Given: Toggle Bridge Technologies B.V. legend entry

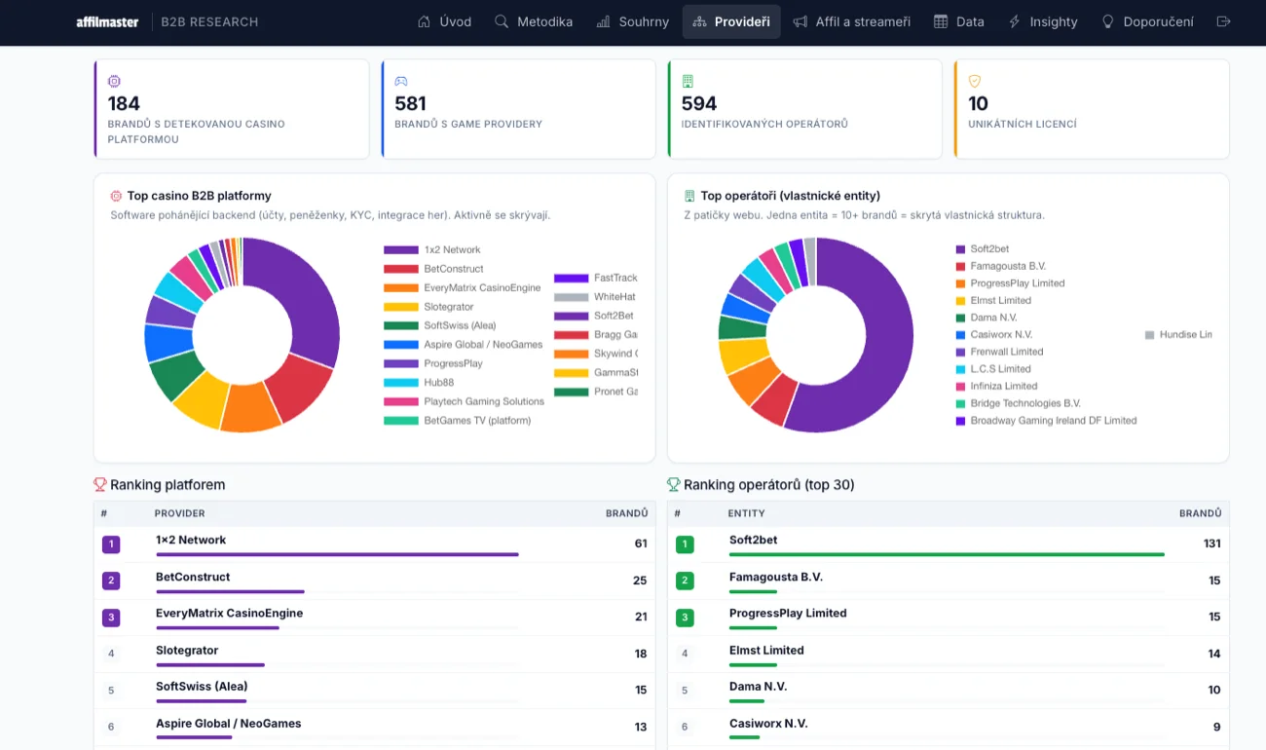Looking at the screenshot, I should [x=1018, y=403].
